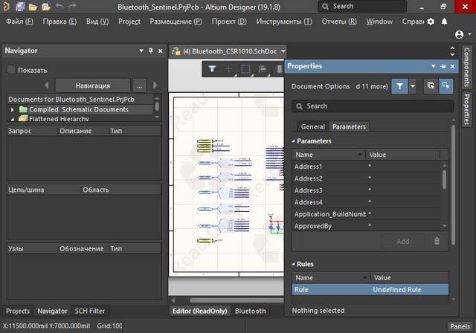This screenshot has height=333, width=476.
Task: Collapse Flattened Hierarchy tree node
Action: tap(12, 119)
